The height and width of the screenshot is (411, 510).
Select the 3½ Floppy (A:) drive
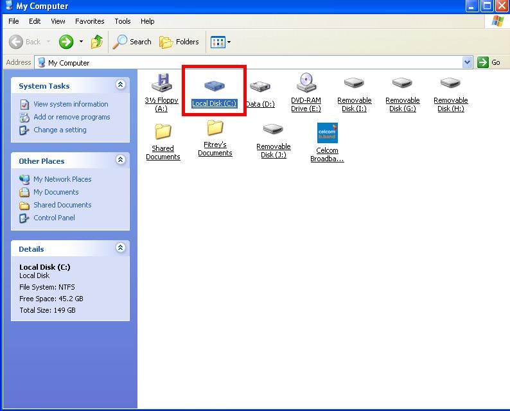pos(162,83)
